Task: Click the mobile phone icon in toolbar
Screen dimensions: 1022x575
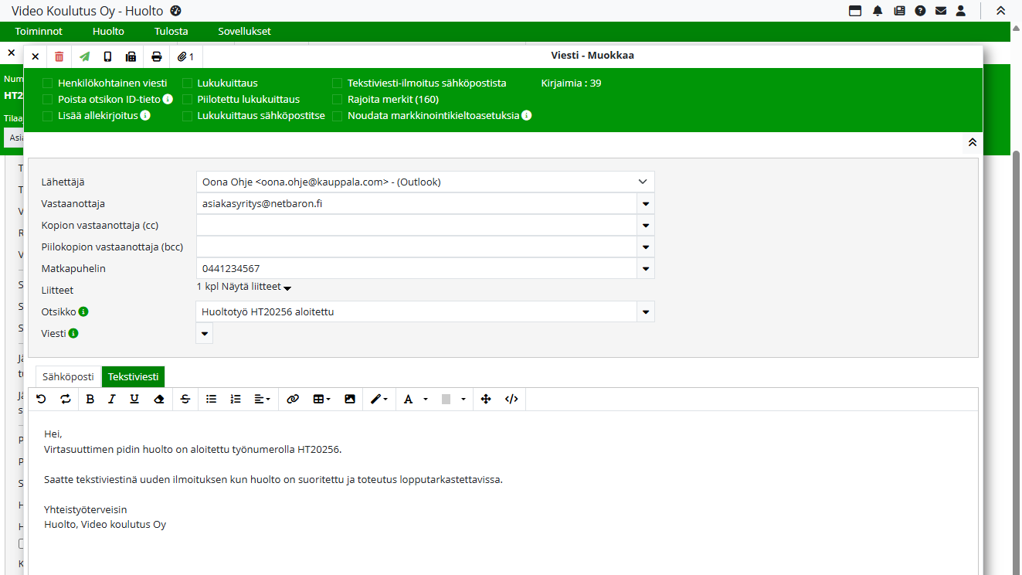Action: point(107,56)
